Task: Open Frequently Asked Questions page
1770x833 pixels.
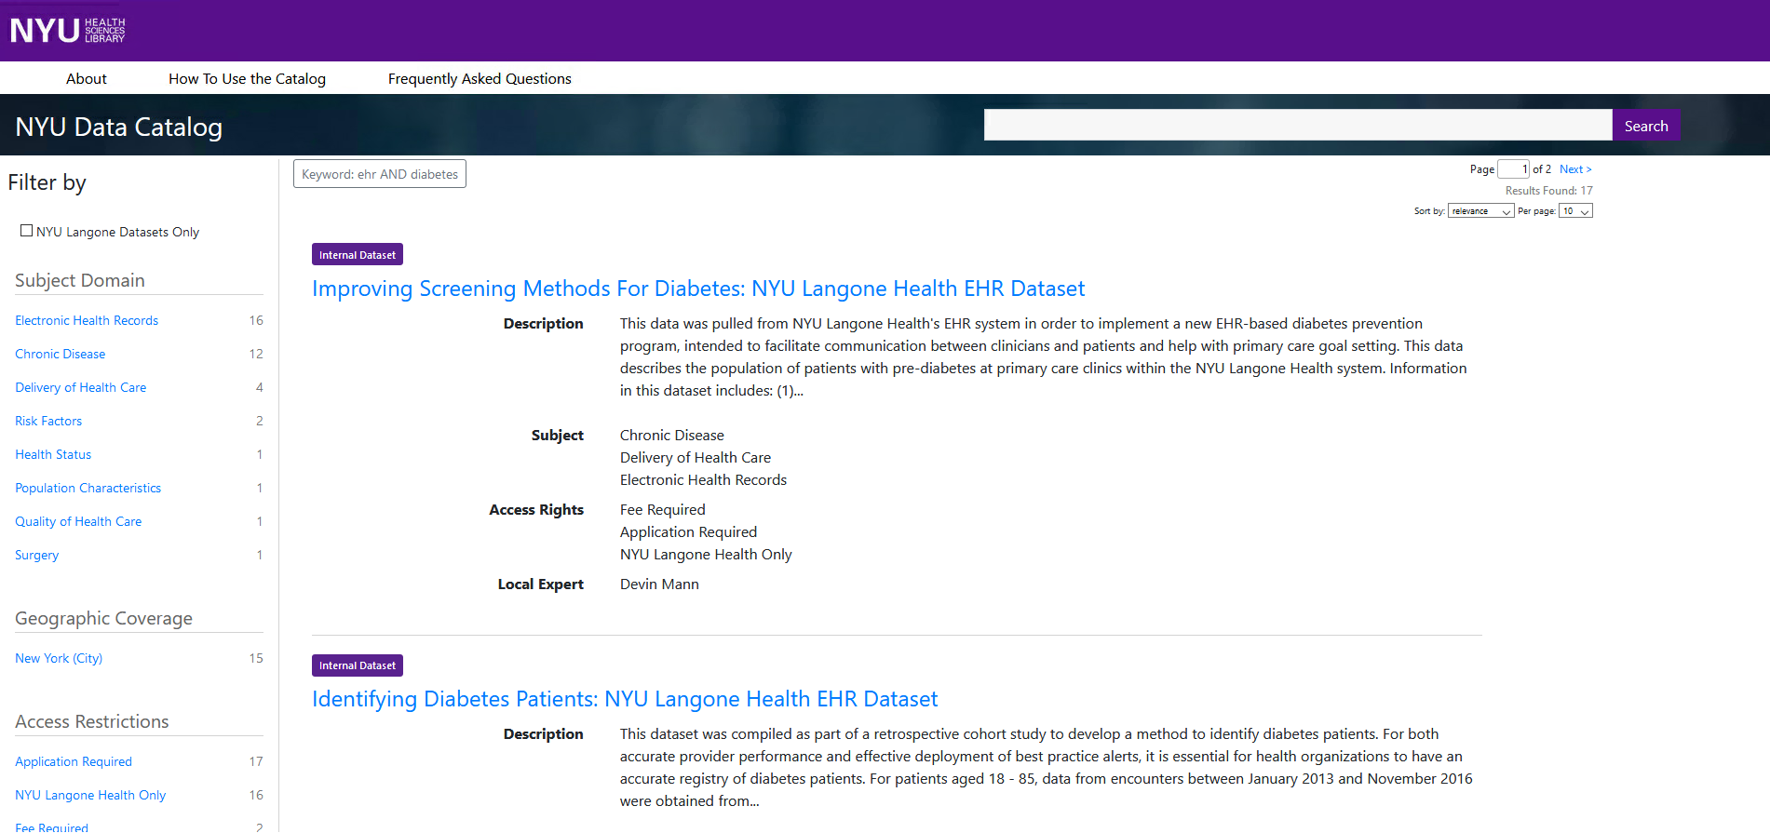Action: pyautogui.click(x=480, y=79)
